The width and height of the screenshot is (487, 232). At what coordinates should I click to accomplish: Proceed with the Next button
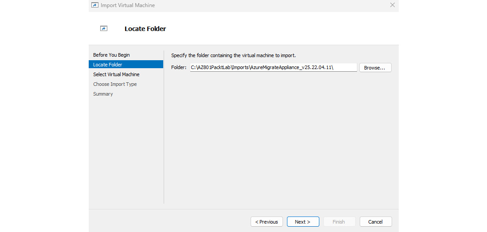tap(303, 222)
